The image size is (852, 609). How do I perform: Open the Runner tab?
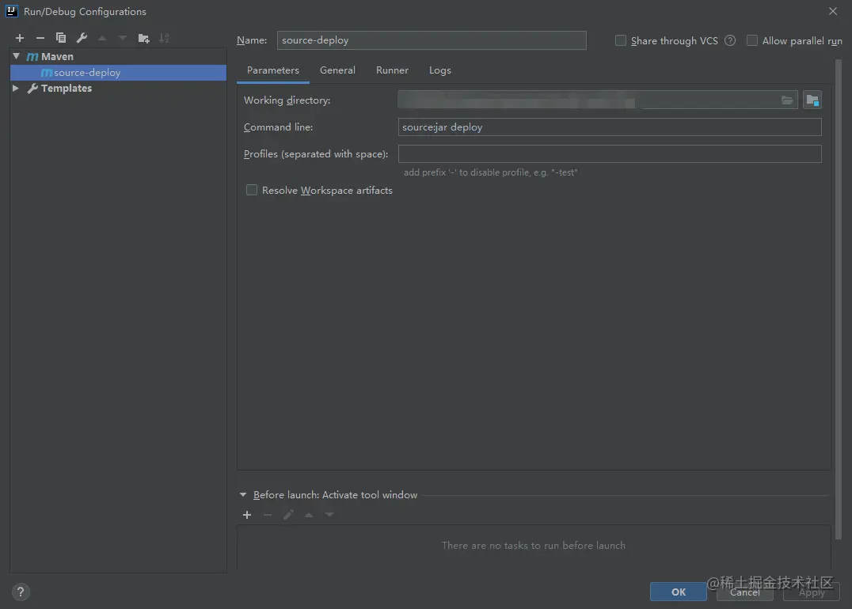click(x=392, y=70)
